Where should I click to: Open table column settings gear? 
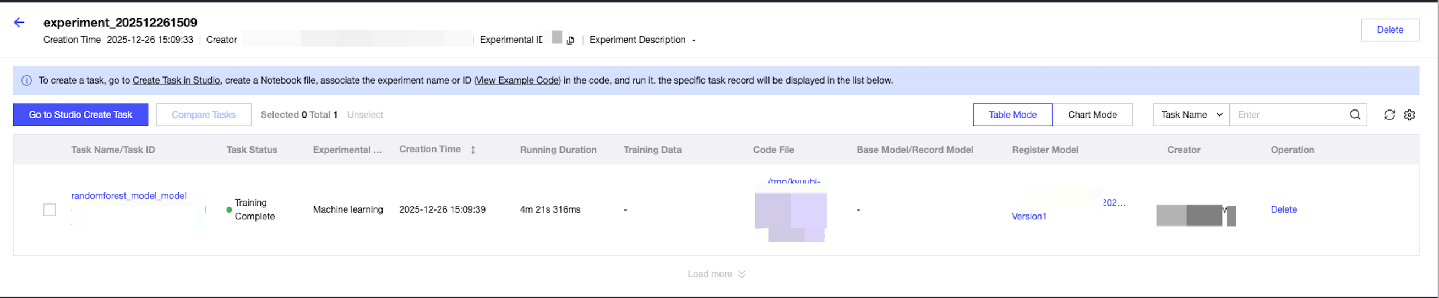(1409, 115)
